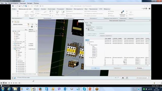Click the Применить button
The image size is (162, 91).
[117, 68]
